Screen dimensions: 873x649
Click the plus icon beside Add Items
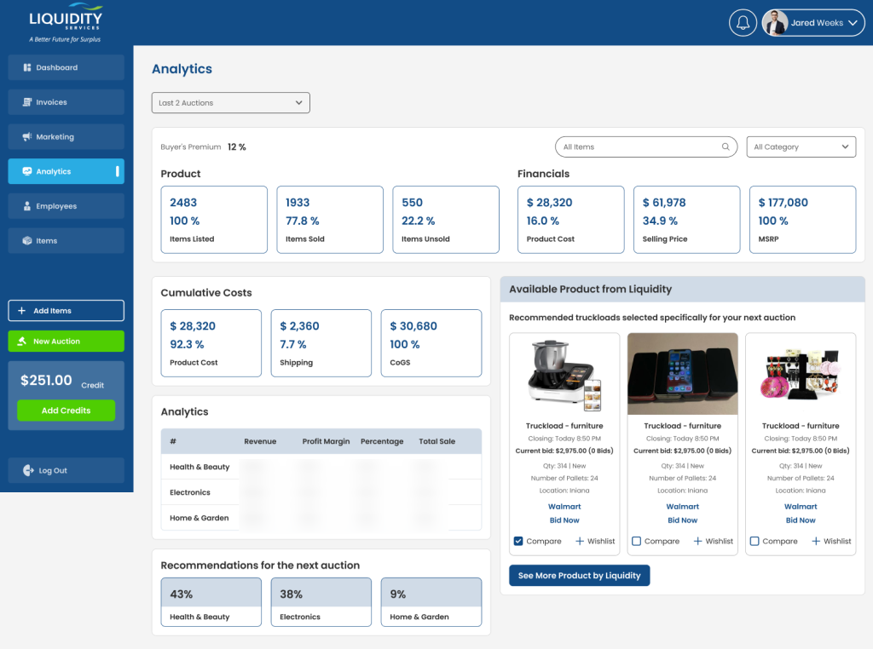[x=22, y=311]
